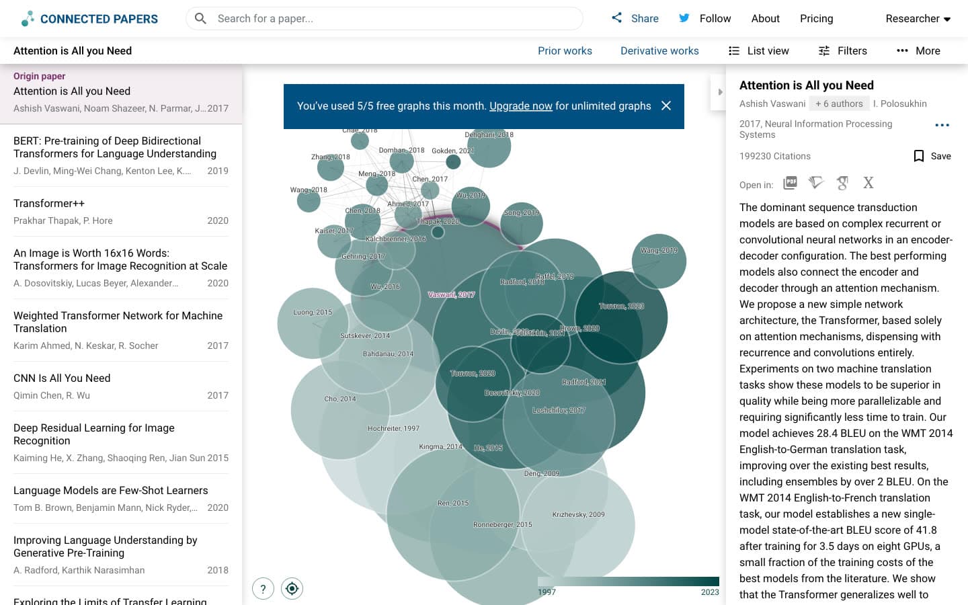Click the Wang, 2019 graph node

(x=659, y=261)
